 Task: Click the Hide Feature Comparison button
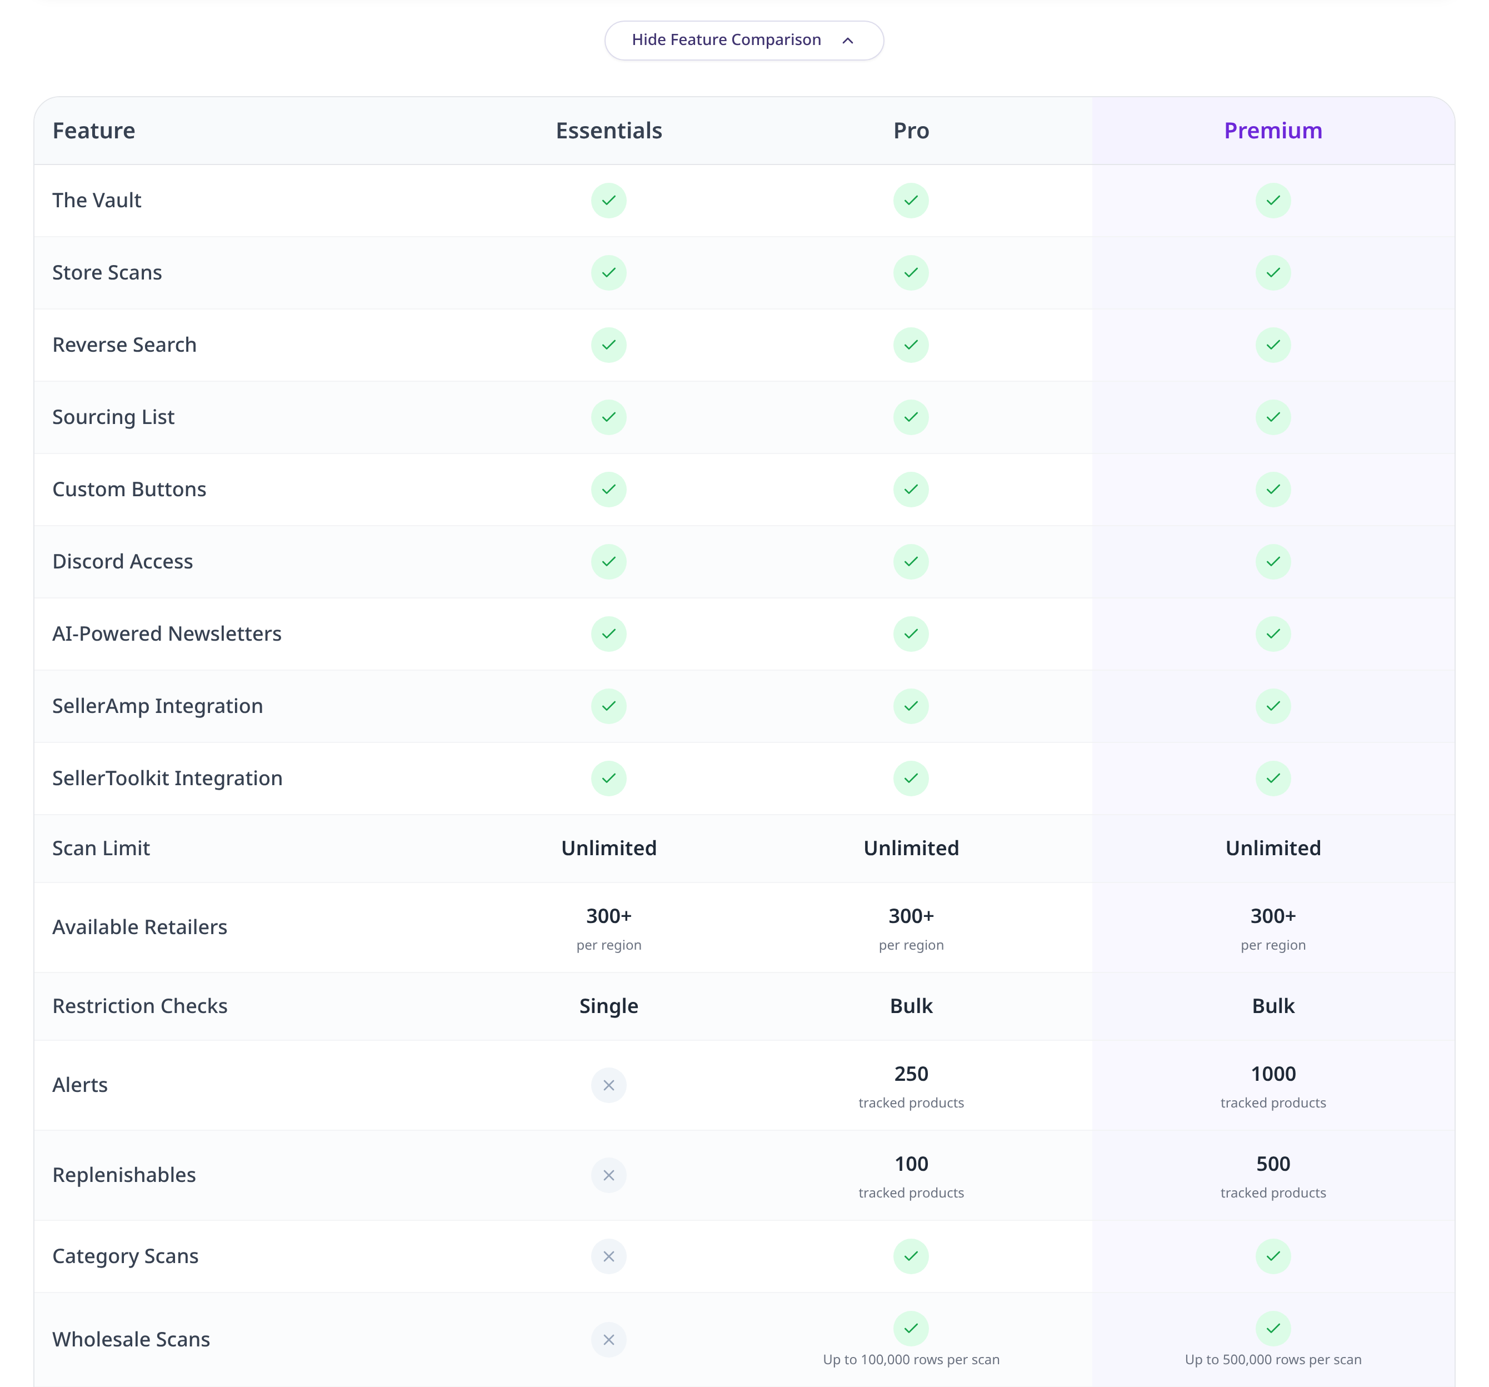[x=744, y=41]
